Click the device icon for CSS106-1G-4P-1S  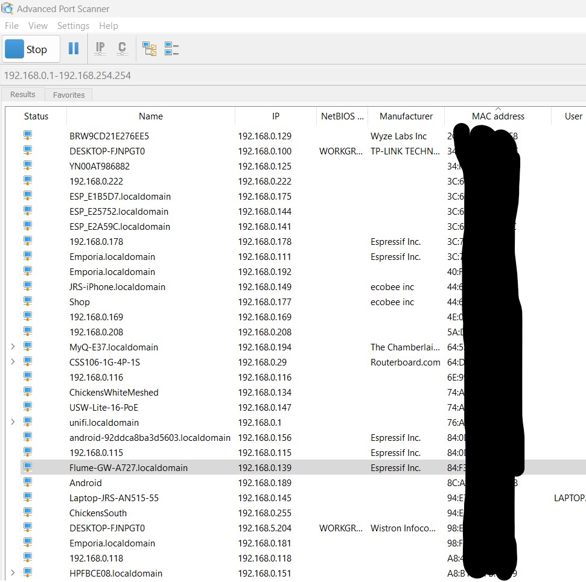(x=28, y=362)
